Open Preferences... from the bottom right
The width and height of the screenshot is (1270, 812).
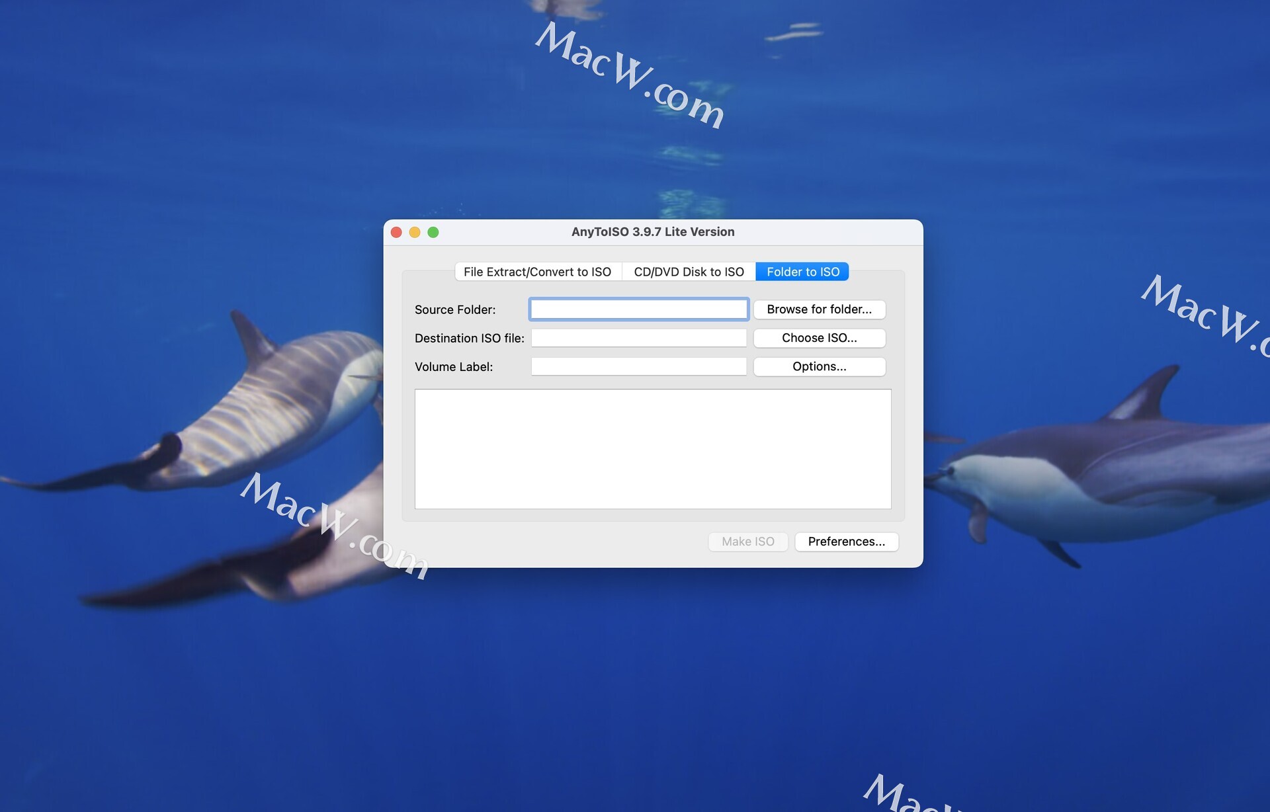pyautogui.click(x=846, y=542)
